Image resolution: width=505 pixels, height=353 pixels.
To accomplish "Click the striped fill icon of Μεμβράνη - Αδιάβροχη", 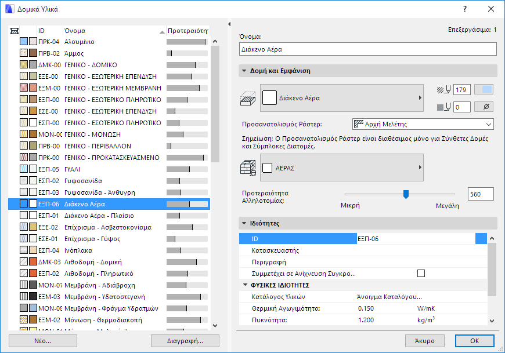I will point(24,285).
